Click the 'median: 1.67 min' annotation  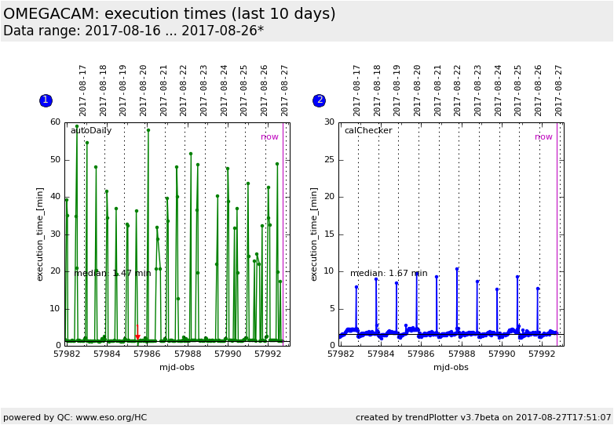coord(389,274)
